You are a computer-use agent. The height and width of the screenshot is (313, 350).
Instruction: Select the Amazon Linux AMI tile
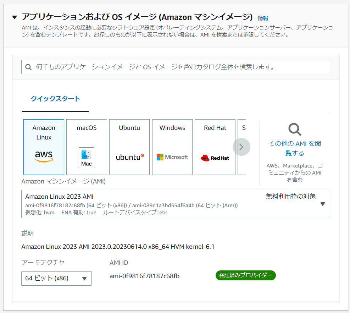coord(44,147)
